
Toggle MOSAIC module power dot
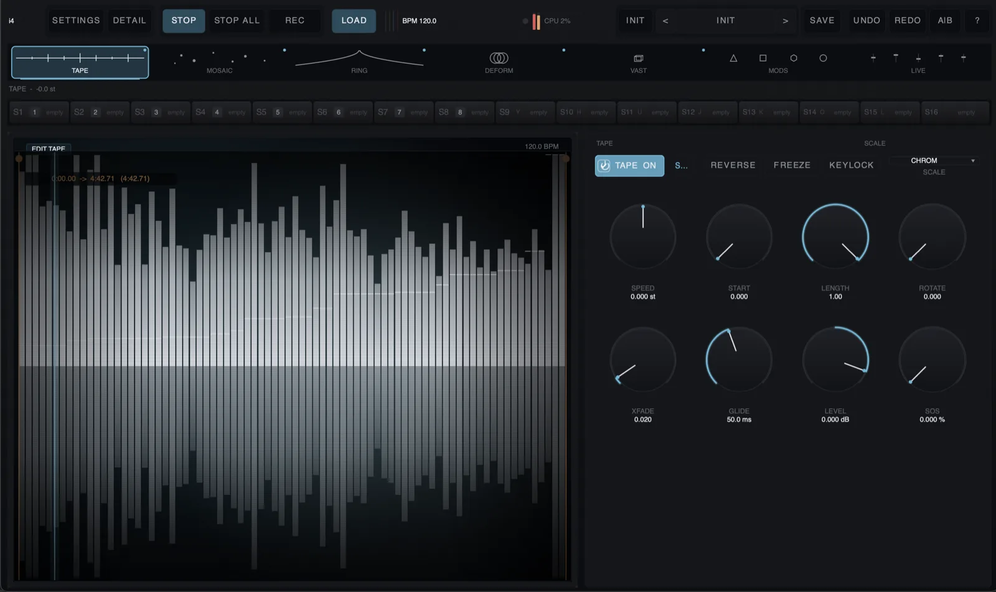[284, 50]
